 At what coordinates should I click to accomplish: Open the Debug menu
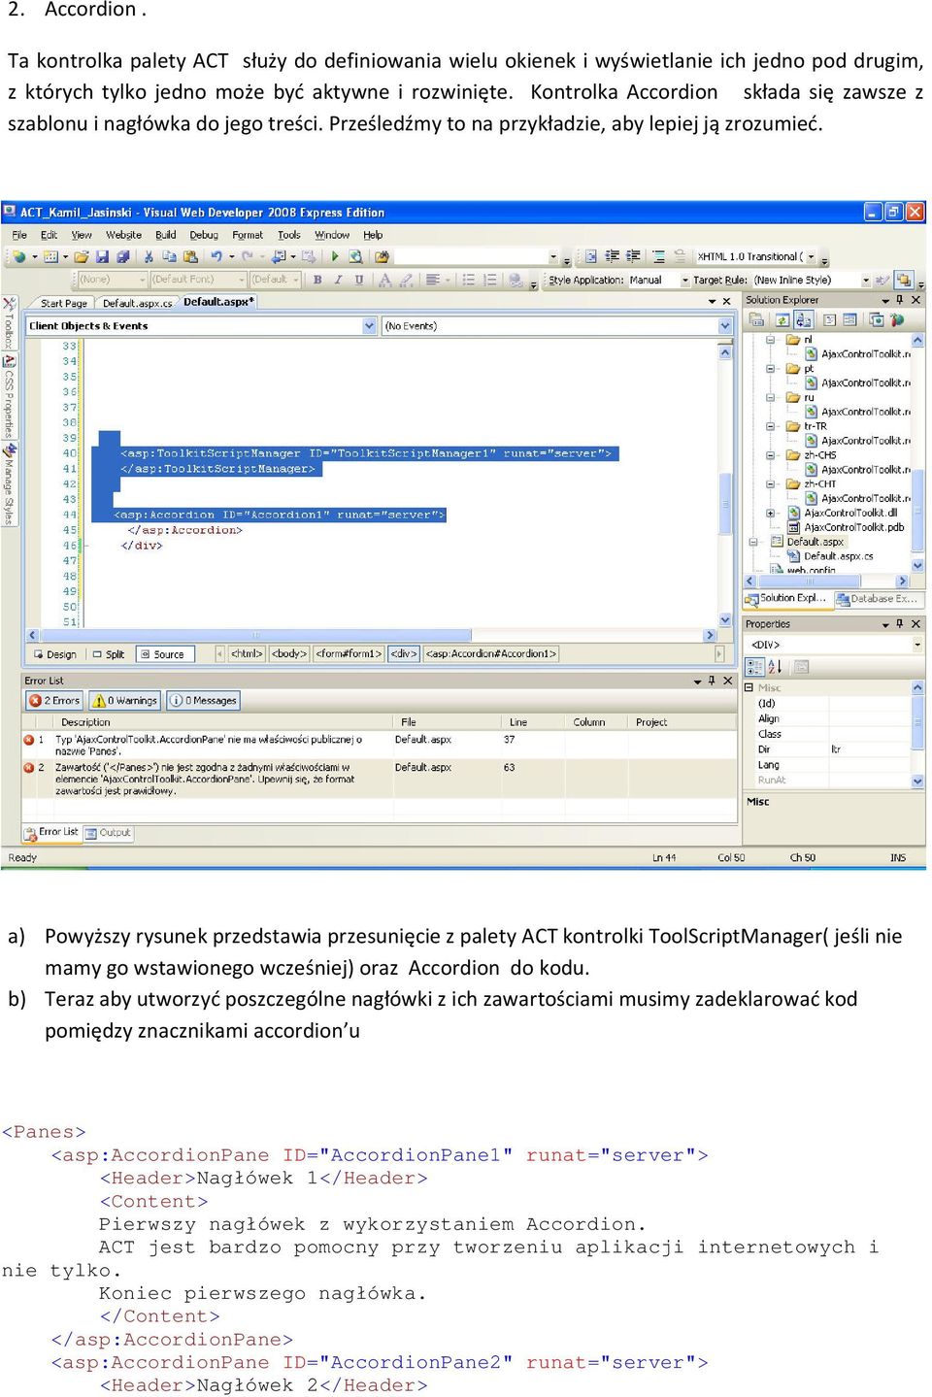[204, 235]
